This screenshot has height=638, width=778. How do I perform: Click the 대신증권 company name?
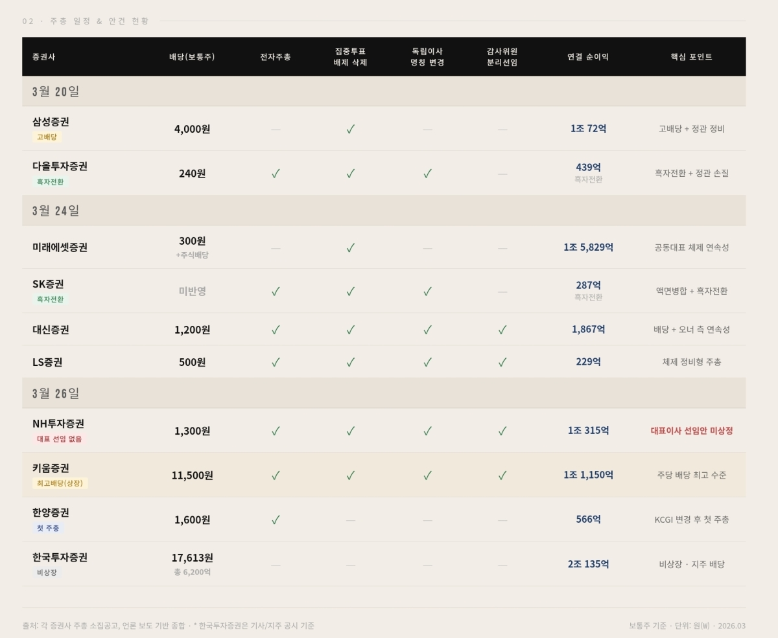[51, 330]
